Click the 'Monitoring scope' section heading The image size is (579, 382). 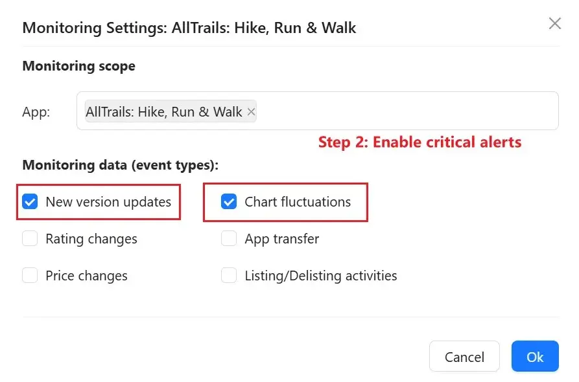coord(78,66)
